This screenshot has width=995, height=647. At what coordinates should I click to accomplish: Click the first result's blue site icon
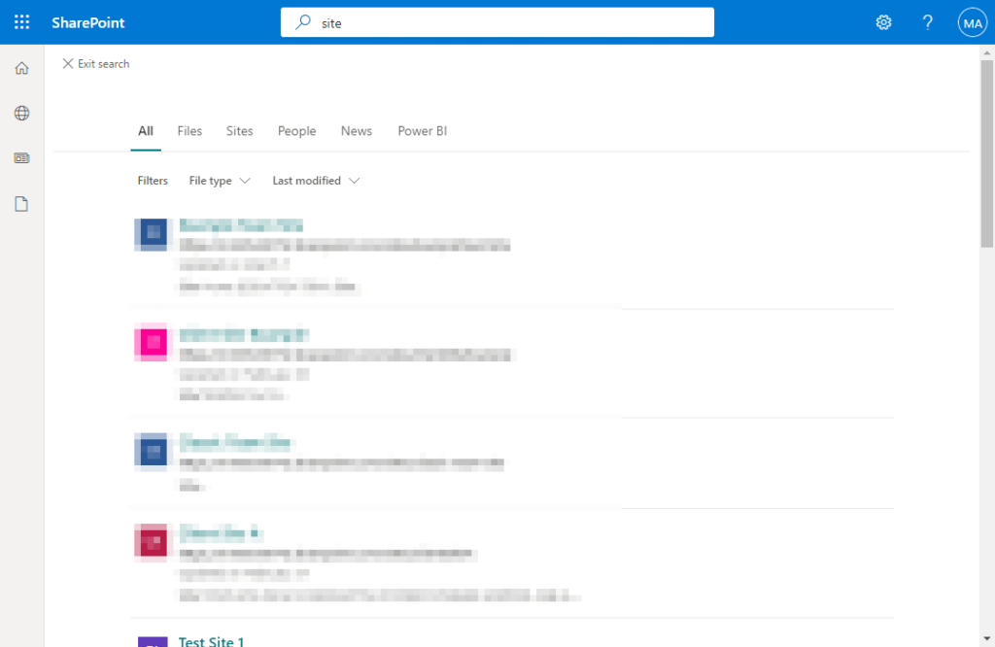(x=151, y=234)
